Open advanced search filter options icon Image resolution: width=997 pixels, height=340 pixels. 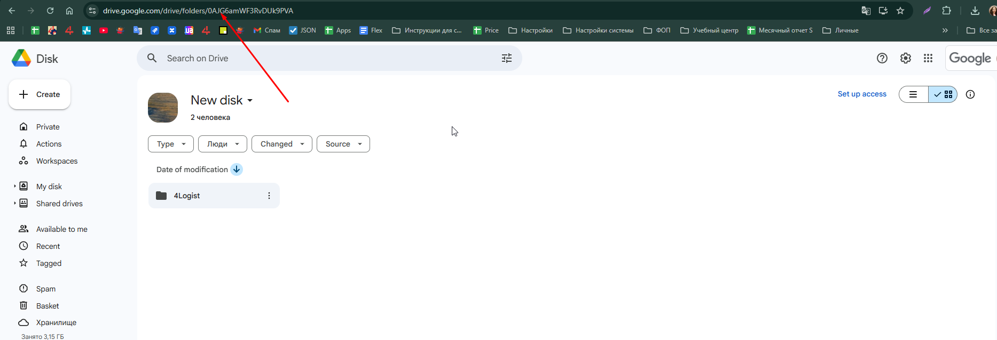(x=506, y=58)
